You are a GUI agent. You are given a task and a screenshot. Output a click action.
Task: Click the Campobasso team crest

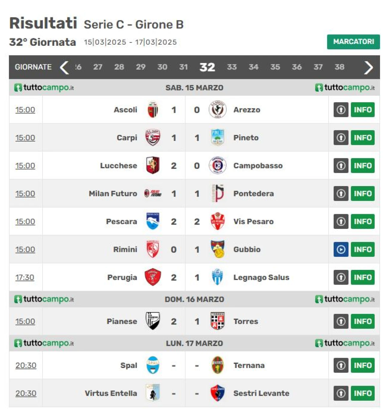coord(218,165)
